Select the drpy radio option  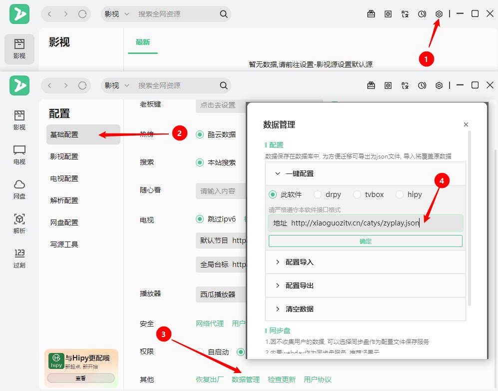(318, 194)
